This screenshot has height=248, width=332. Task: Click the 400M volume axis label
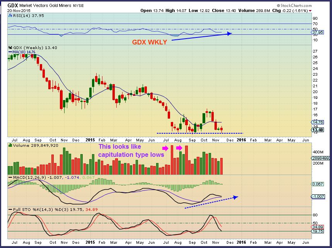(x=318, y=152)
